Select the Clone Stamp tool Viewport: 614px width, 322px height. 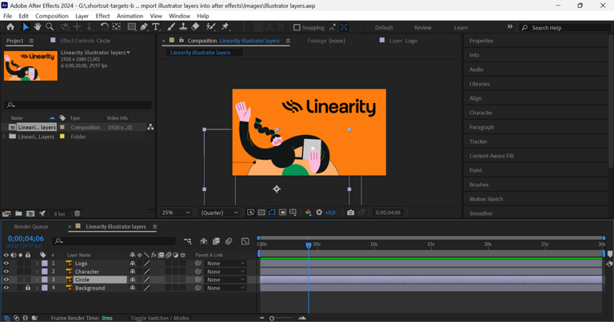pyautogui.click(x=183, y=27)
